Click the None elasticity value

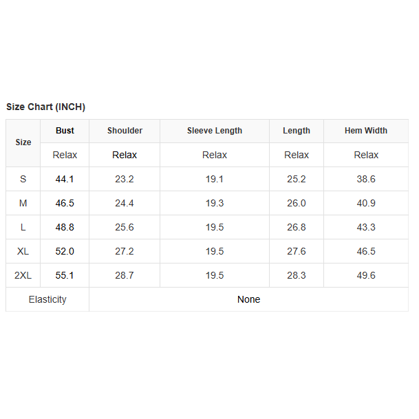coord(248,299)
